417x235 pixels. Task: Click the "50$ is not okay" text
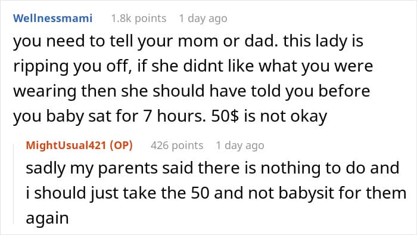point(269,116)
